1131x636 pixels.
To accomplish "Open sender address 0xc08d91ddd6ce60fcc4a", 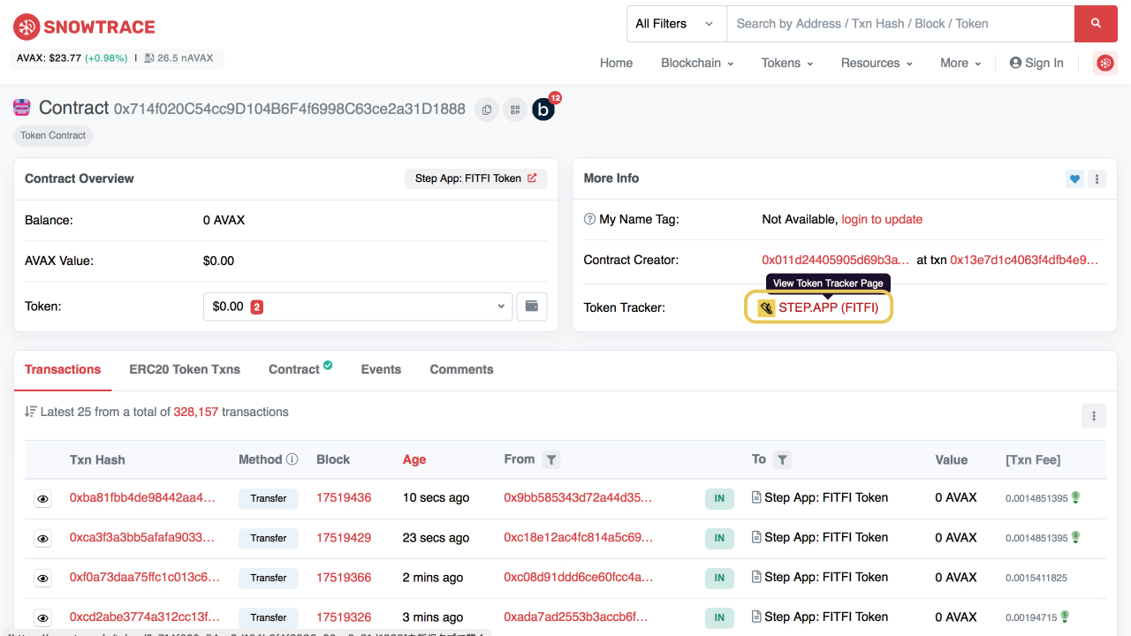I will click(579, 577).
